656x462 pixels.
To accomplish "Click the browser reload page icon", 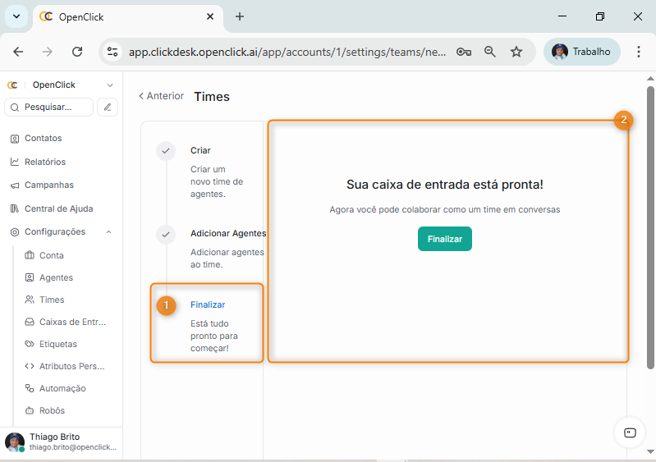I will tap(77, 52).
